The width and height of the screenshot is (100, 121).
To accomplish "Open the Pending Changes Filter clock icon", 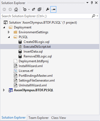I will [x=25, y=9].
